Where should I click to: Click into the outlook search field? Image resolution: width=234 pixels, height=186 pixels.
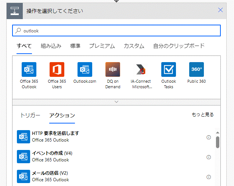tap(116, 31)
